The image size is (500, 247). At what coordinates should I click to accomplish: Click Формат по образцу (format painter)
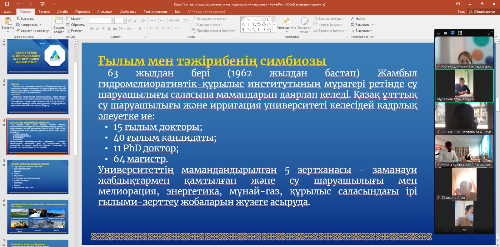(x=32, y=31)
